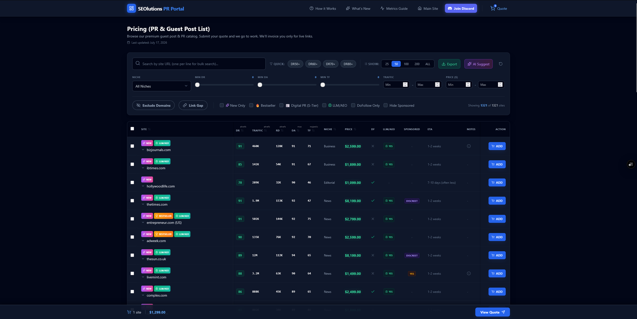Click the reset filters icon
The width and height of the screenshot is (637, 319).
501,64
